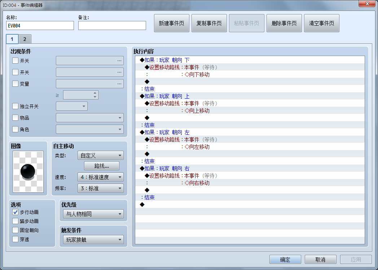Check the 变量 condition checkbox
Screen dimensions: 378x270
coord(15,84)
